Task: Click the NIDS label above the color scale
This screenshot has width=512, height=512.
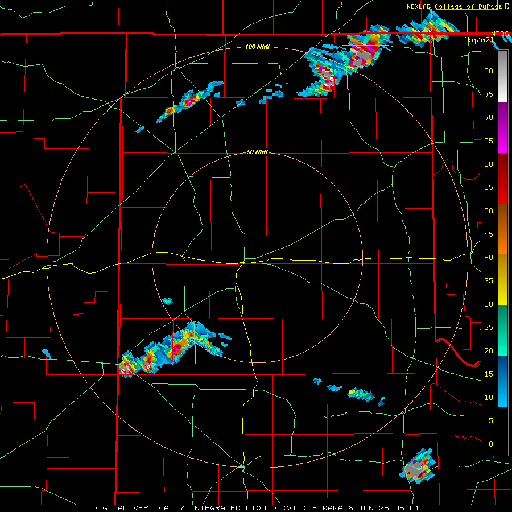Action: pos(499,34)
